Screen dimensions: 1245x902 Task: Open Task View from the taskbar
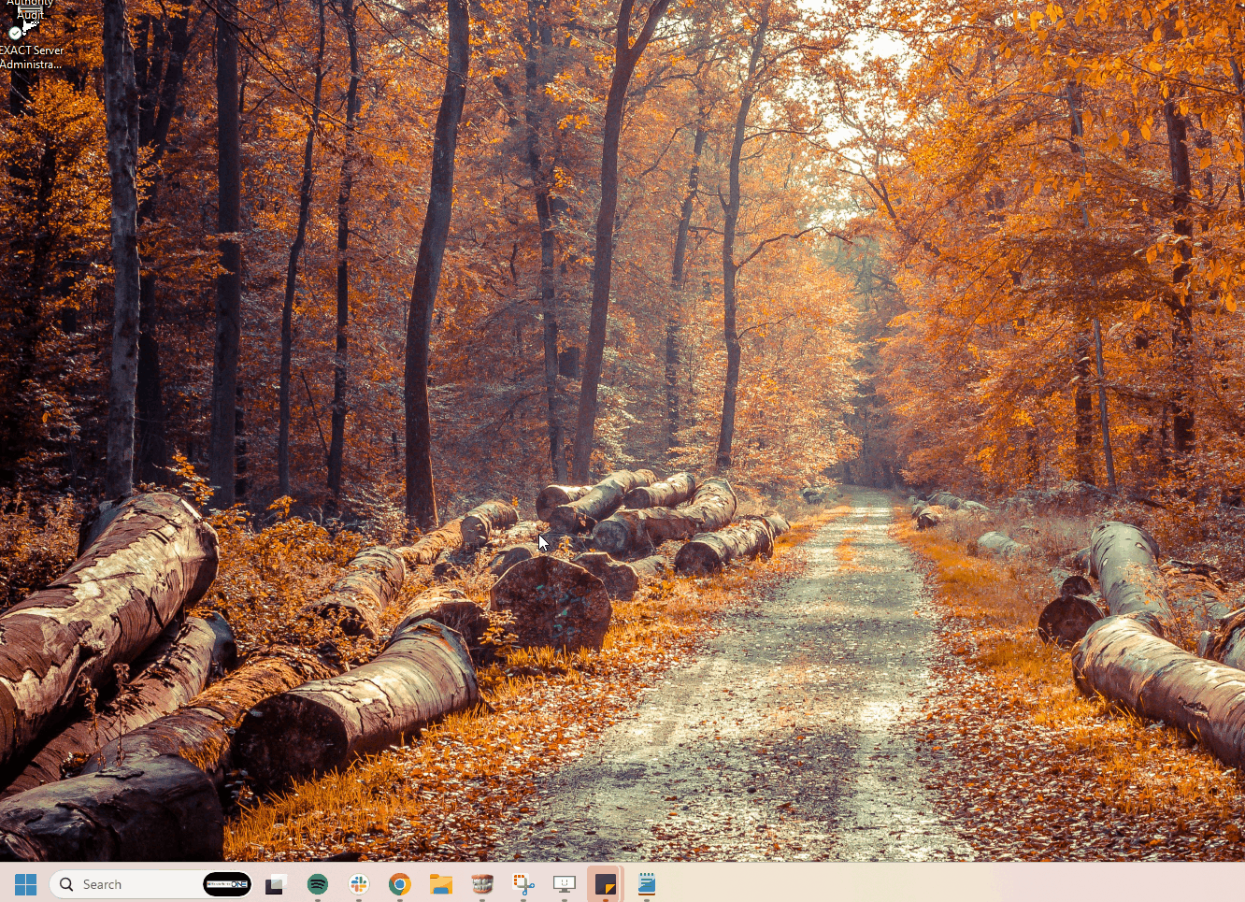tap(276, 884)
